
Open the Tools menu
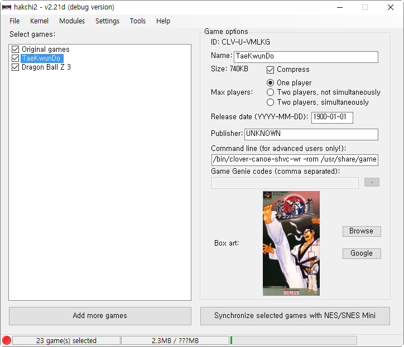[138, 21]
